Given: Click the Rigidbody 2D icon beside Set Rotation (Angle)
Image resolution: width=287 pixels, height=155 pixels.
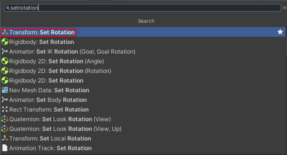Looking at the screenshot, I should pyautogui.click(x=5, y=61).
